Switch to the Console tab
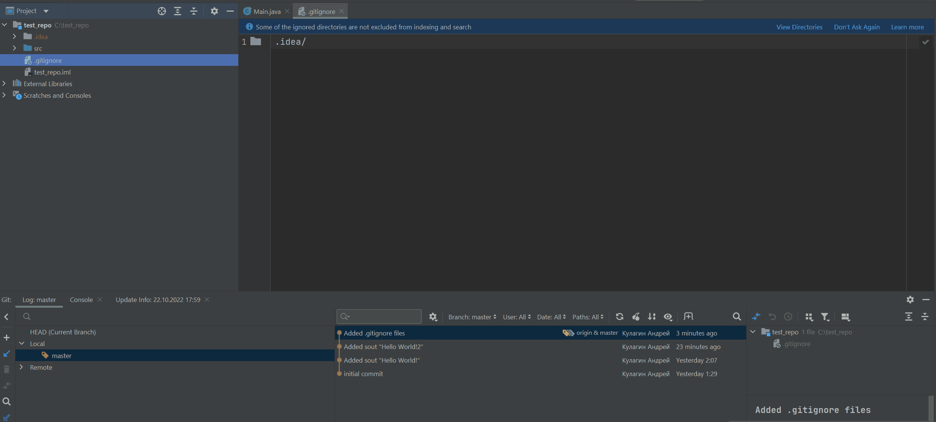 tap(81, 300)
